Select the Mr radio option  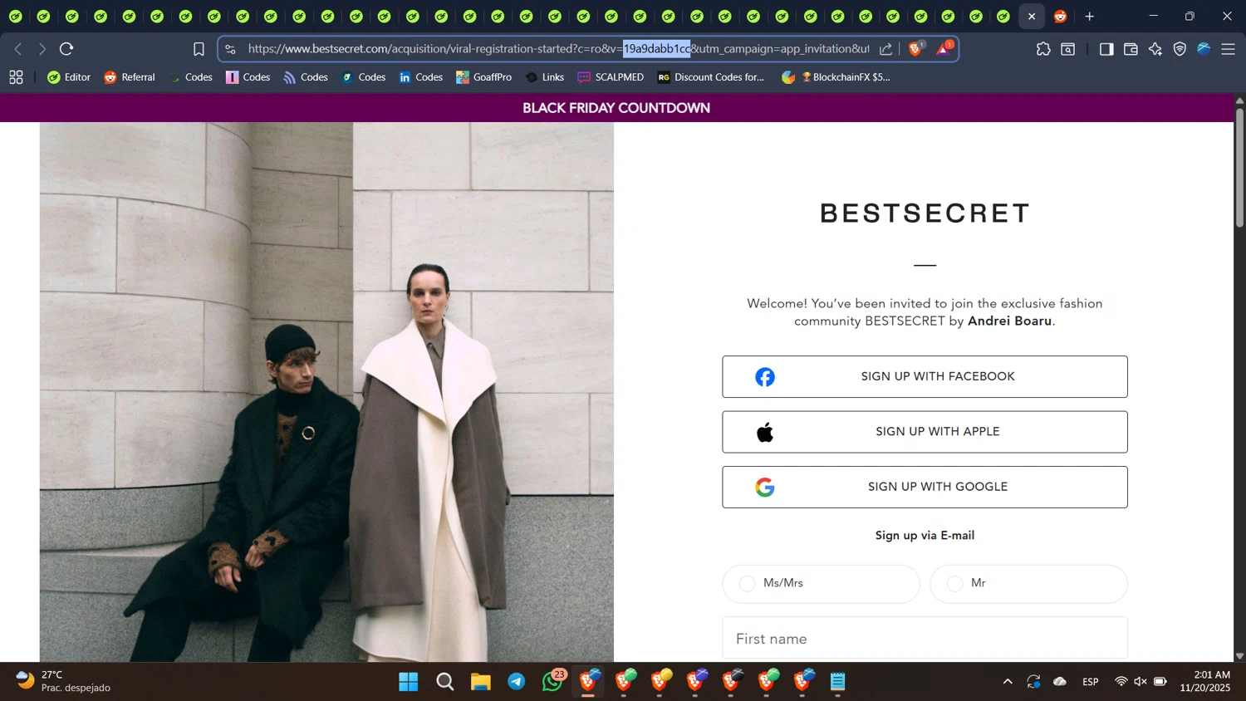pos(1028,584)
